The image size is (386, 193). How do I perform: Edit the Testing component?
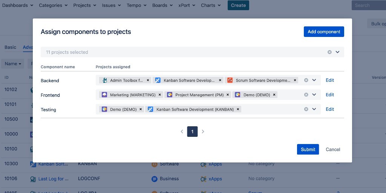click(330, 109)
